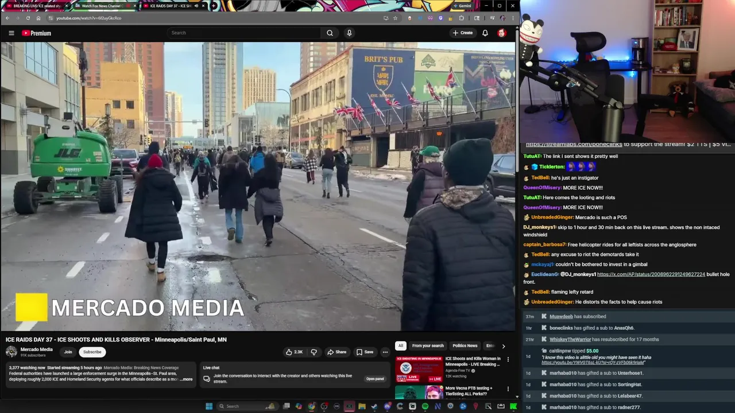Open YouTube notifications bell
Viewport: 735px width, 413px height.
click(485, 33)
